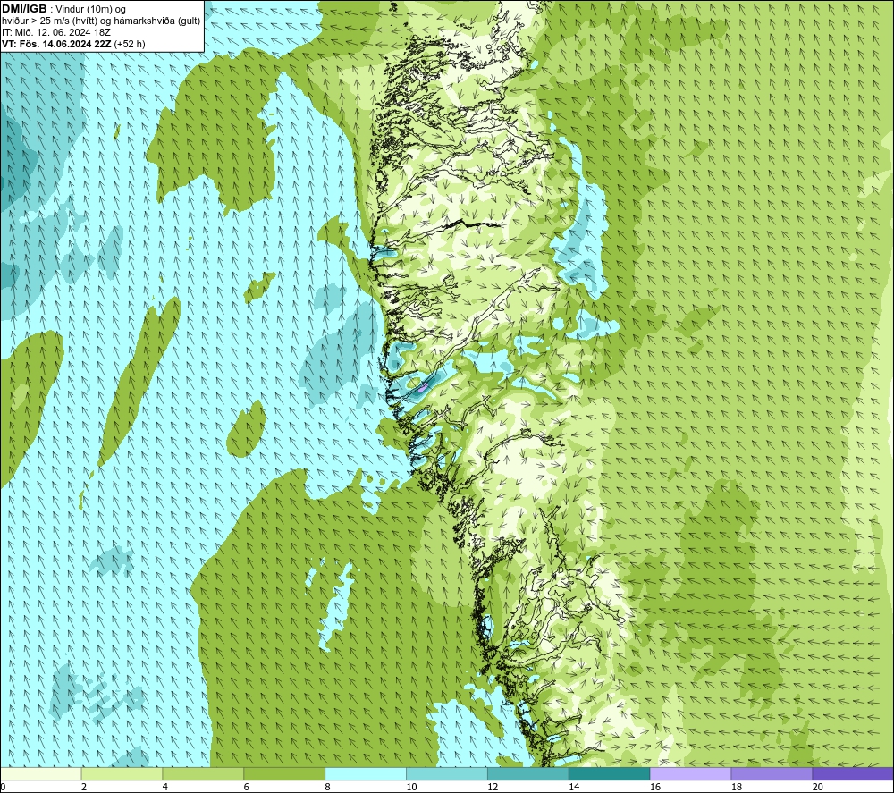Click the 2-4 m/s light green legend swatch
Viewport: 894px width, 793px height.
point(122,773)
